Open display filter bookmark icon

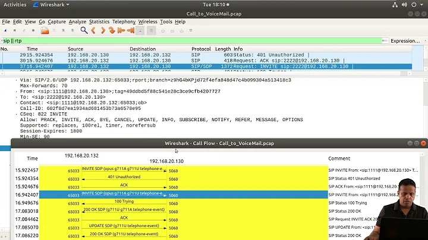click(2, 40)
